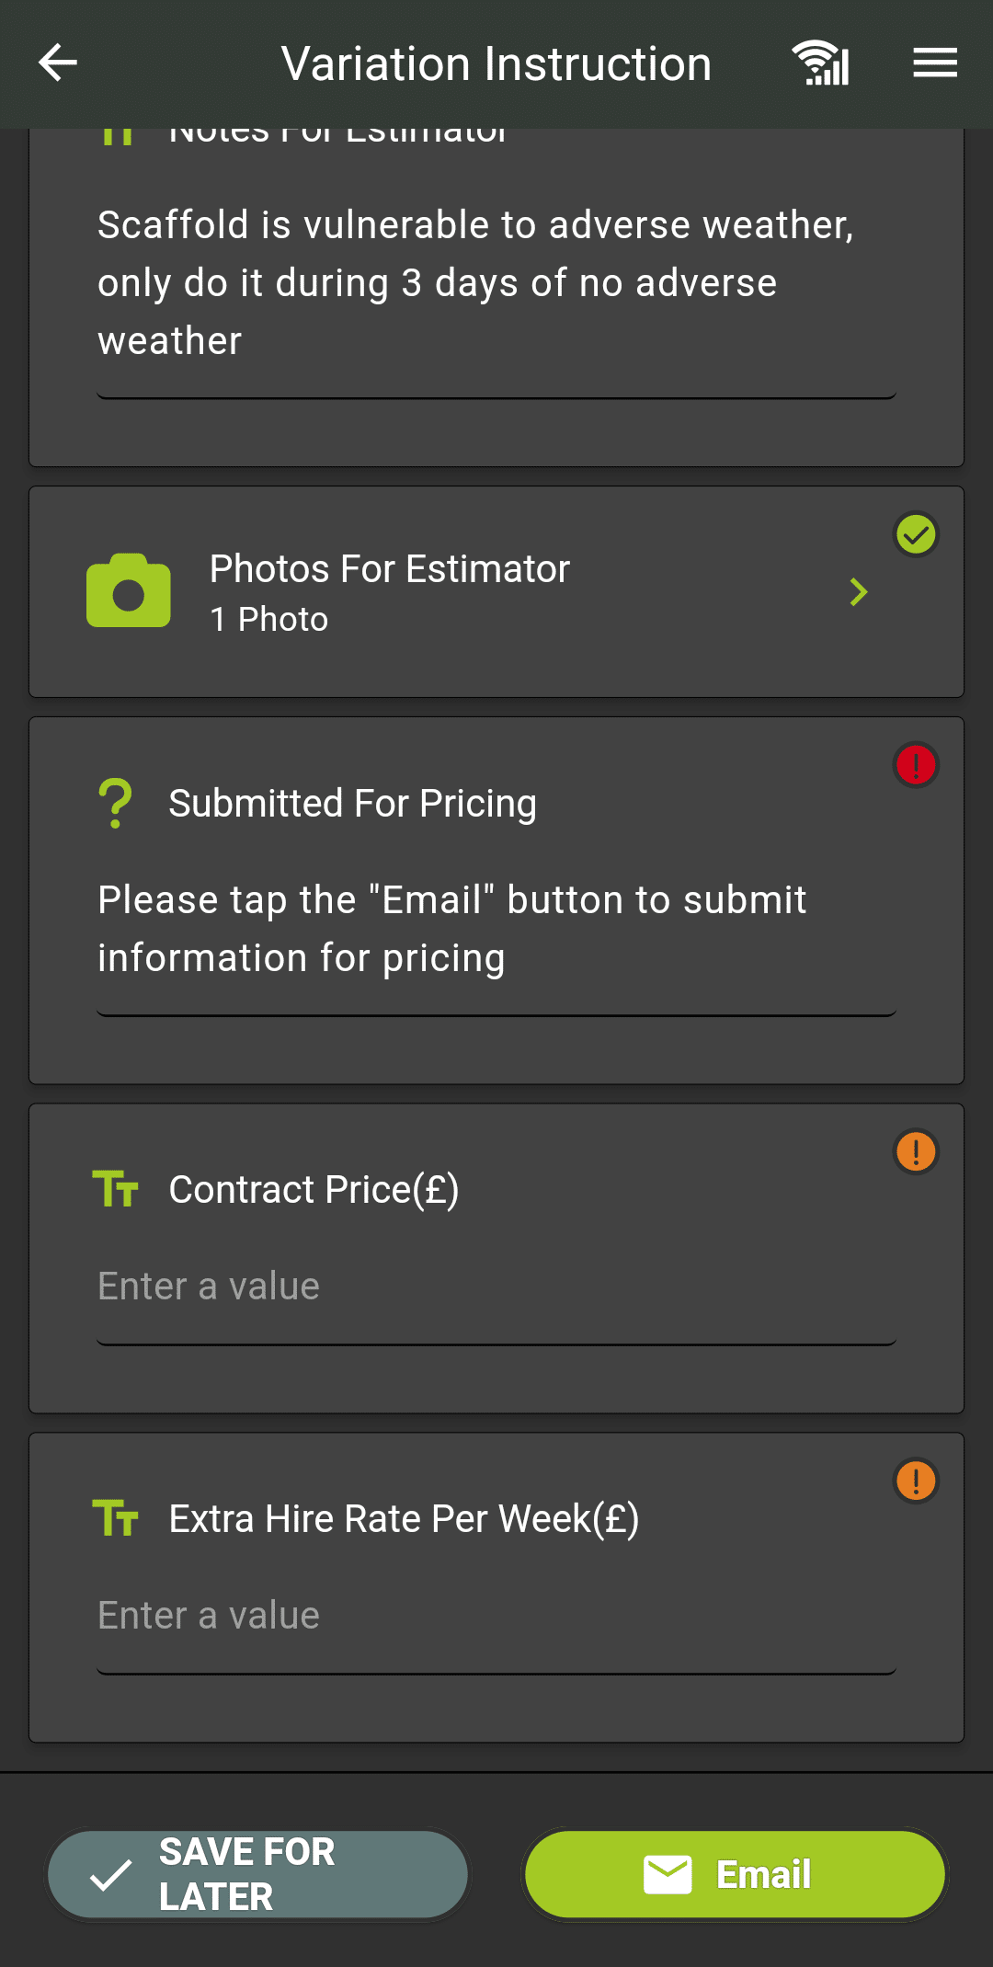
Task: Enter a value in Contract Price field
Action: [496, 1287]
